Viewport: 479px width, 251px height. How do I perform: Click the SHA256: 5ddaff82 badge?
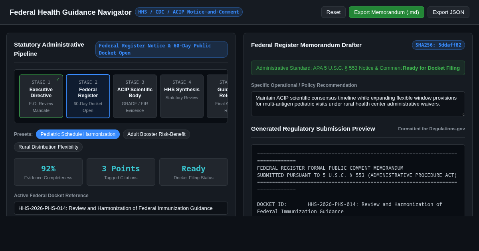tap(438, 45)
